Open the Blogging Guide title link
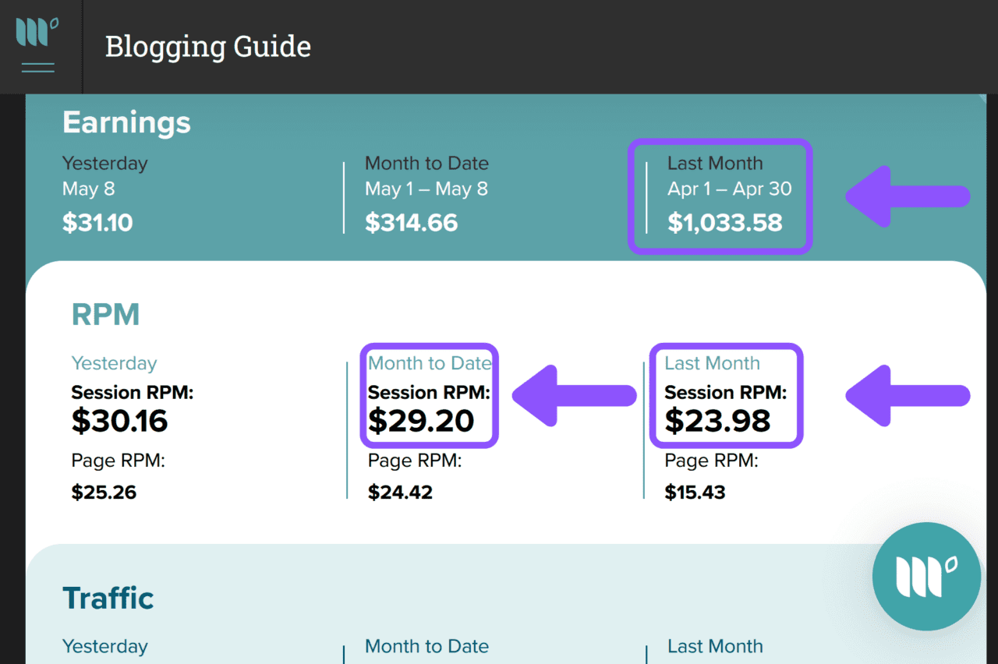The width and height of the screenshot is (998, 664). (207, 47)
